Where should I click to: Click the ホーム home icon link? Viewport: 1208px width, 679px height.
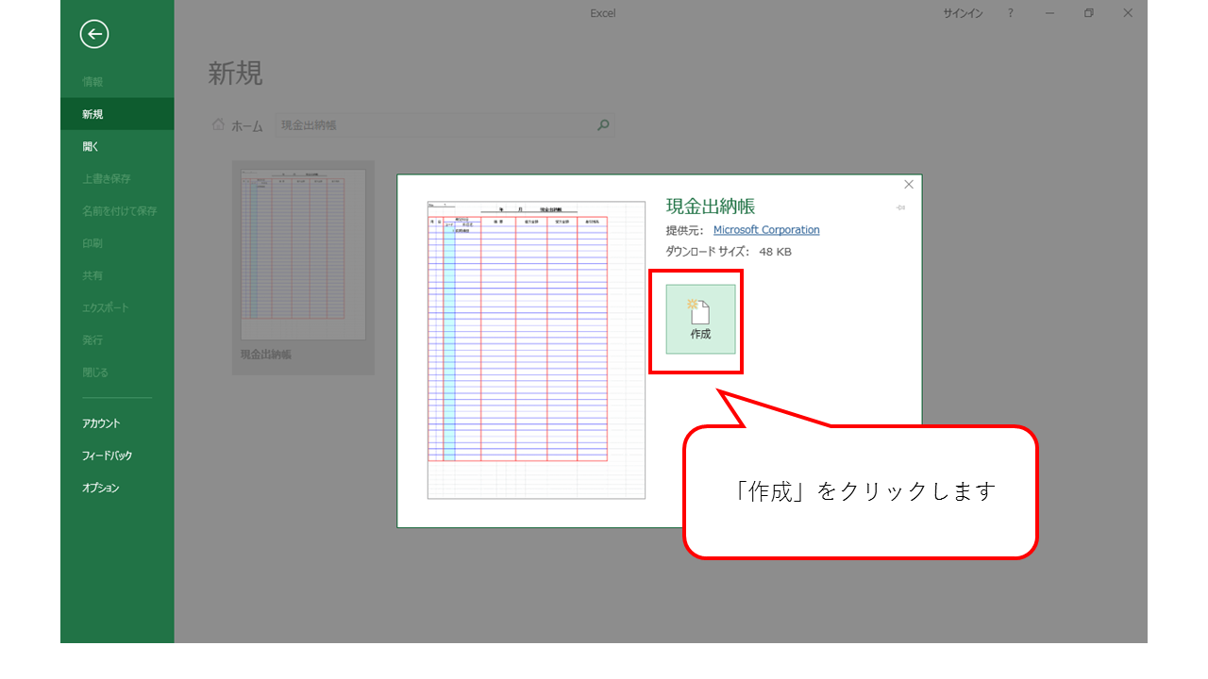pyautogui.click(x=238, y=125)
